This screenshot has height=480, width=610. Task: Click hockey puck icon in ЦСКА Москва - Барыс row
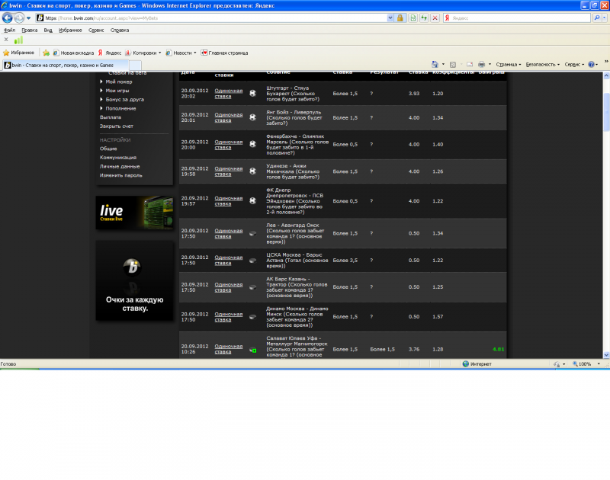[x=252, y=261]
